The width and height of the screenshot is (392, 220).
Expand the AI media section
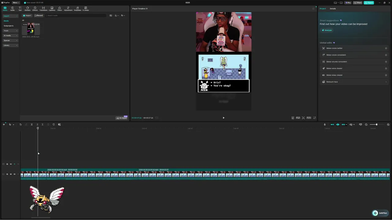11,35
